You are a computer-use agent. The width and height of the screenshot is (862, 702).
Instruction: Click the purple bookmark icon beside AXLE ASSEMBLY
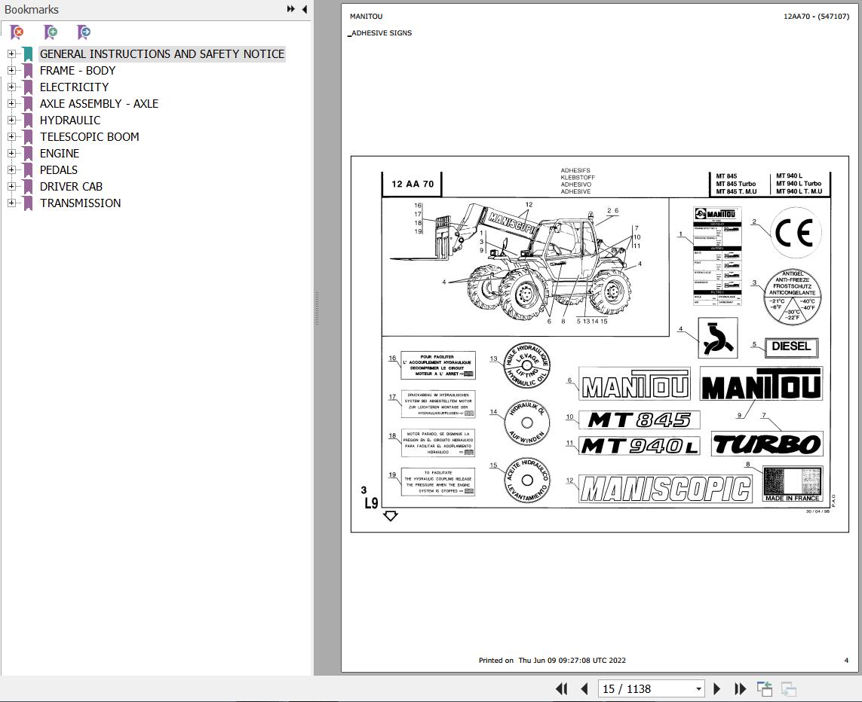pyautogui.click(x=27, y=103)
